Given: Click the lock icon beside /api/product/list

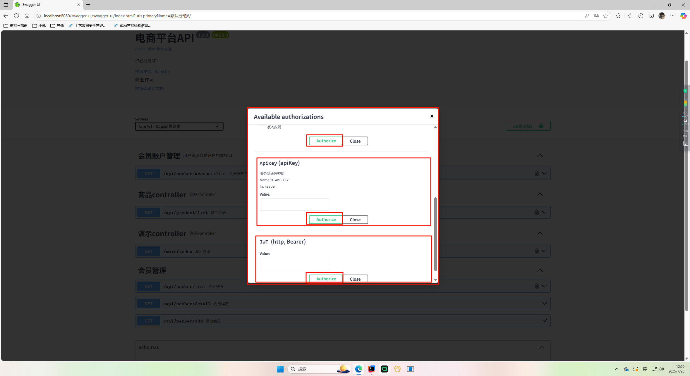Looking at the screenshot, I should pyautogui.click(x=536, y=212).
